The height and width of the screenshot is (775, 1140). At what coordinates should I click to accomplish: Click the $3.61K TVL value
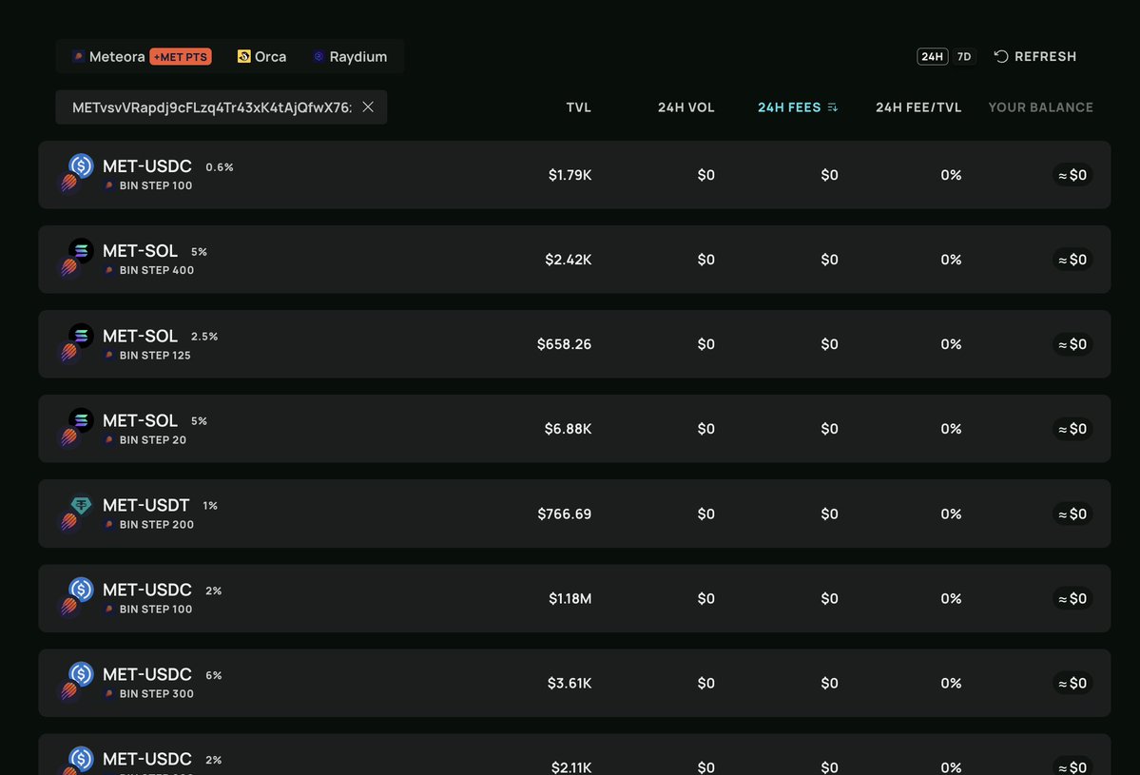570,684
